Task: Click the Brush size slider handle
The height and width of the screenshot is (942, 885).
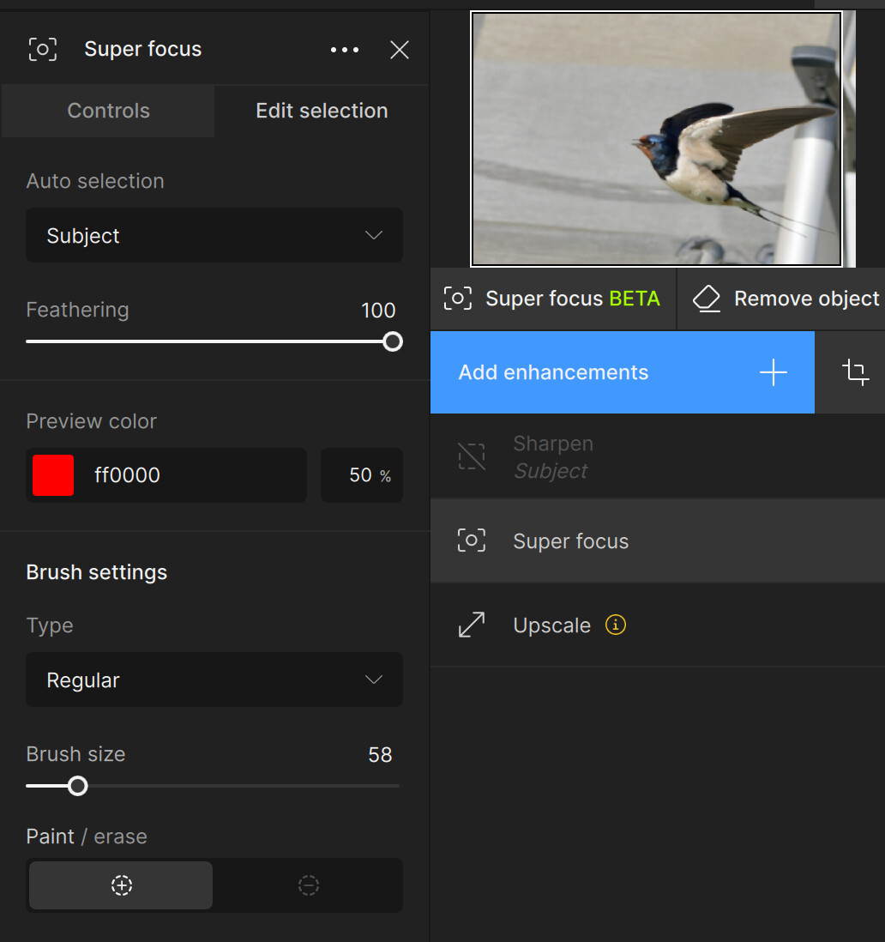Action: pyautogui.click(x=77, y=786)
